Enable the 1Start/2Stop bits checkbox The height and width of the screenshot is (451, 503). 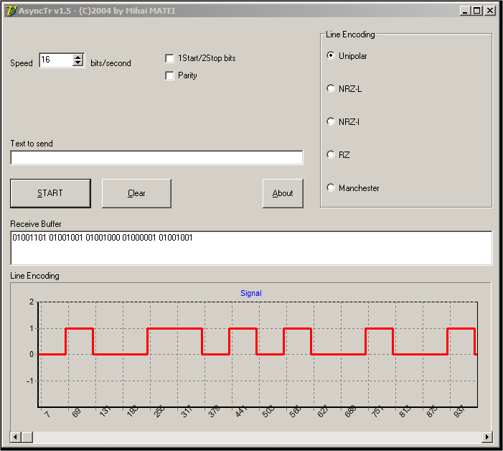pos(169,58)
